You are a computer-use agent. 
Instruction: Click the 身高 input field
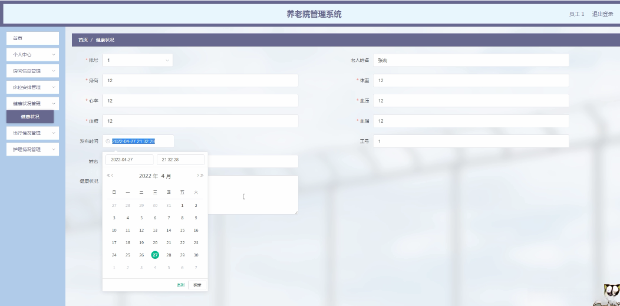(x=200, y=80)
